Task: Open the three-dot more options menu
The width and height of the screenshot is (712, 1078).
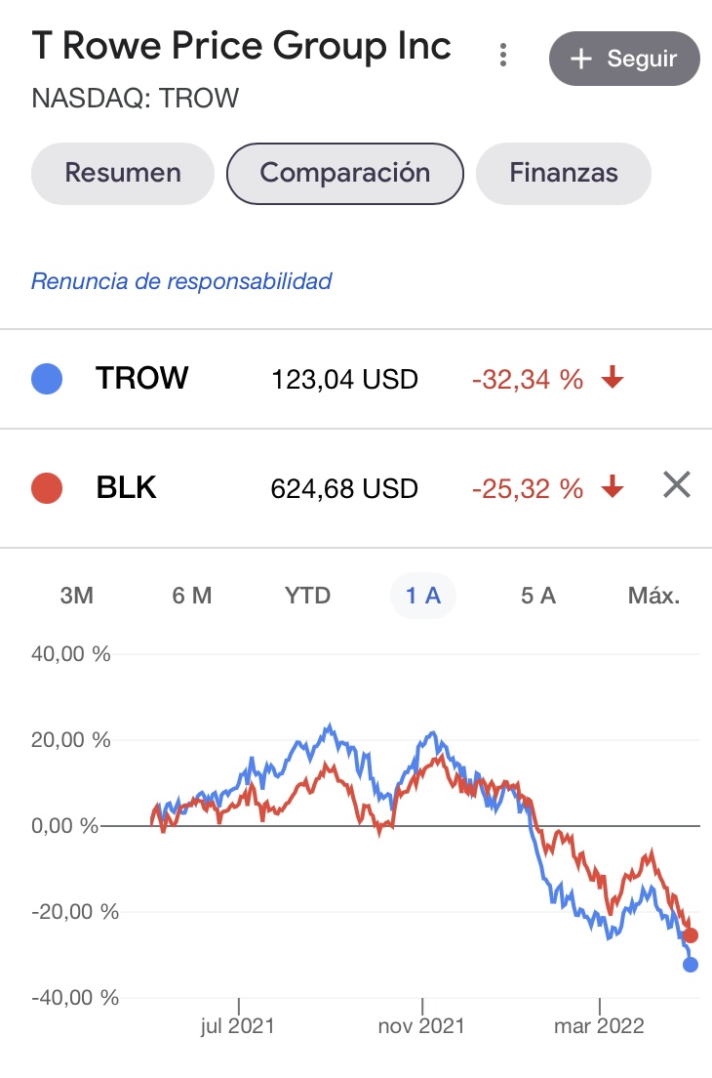Action: (503, 56)
